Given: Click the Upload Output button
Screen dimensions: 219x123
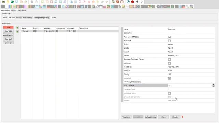Looking at the screenshot, I should click(151, 117).
